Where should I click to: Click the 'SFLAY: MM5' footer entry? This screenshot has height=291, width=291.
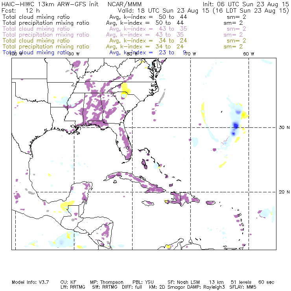click(x=243, y=287)
